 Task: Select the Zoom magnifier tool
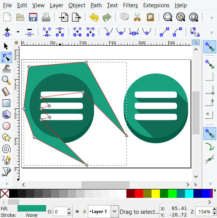(x=6, y=80)
